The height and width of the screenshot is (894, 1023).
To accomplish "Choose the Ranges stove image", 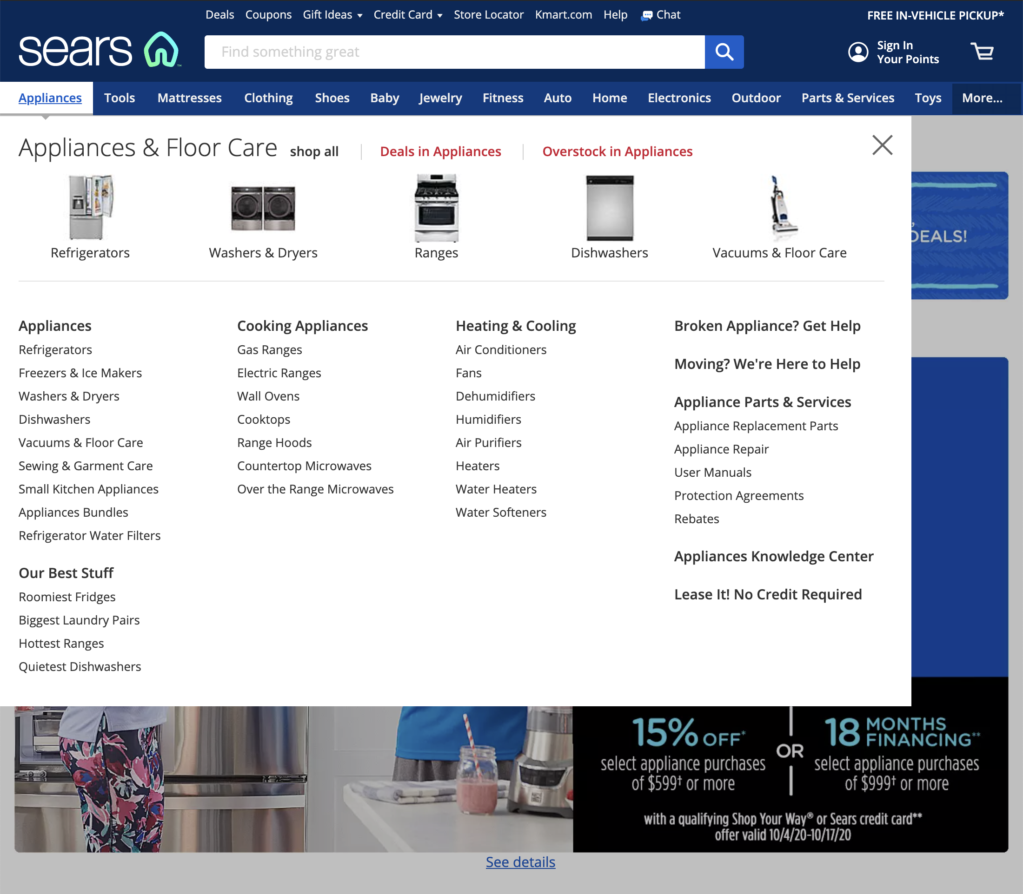I will tap(436, 208).
